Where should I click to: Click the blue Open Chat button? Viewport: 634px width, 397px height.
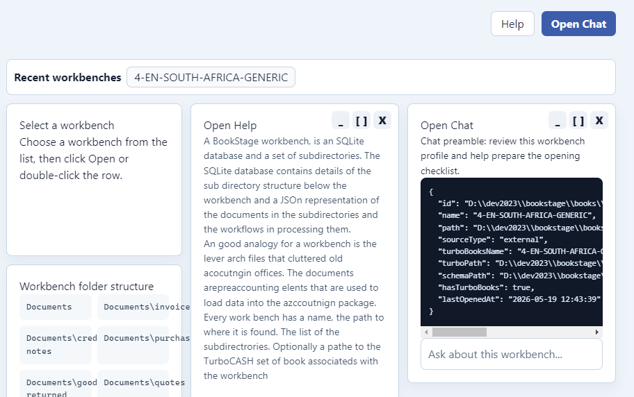(578, 24)
